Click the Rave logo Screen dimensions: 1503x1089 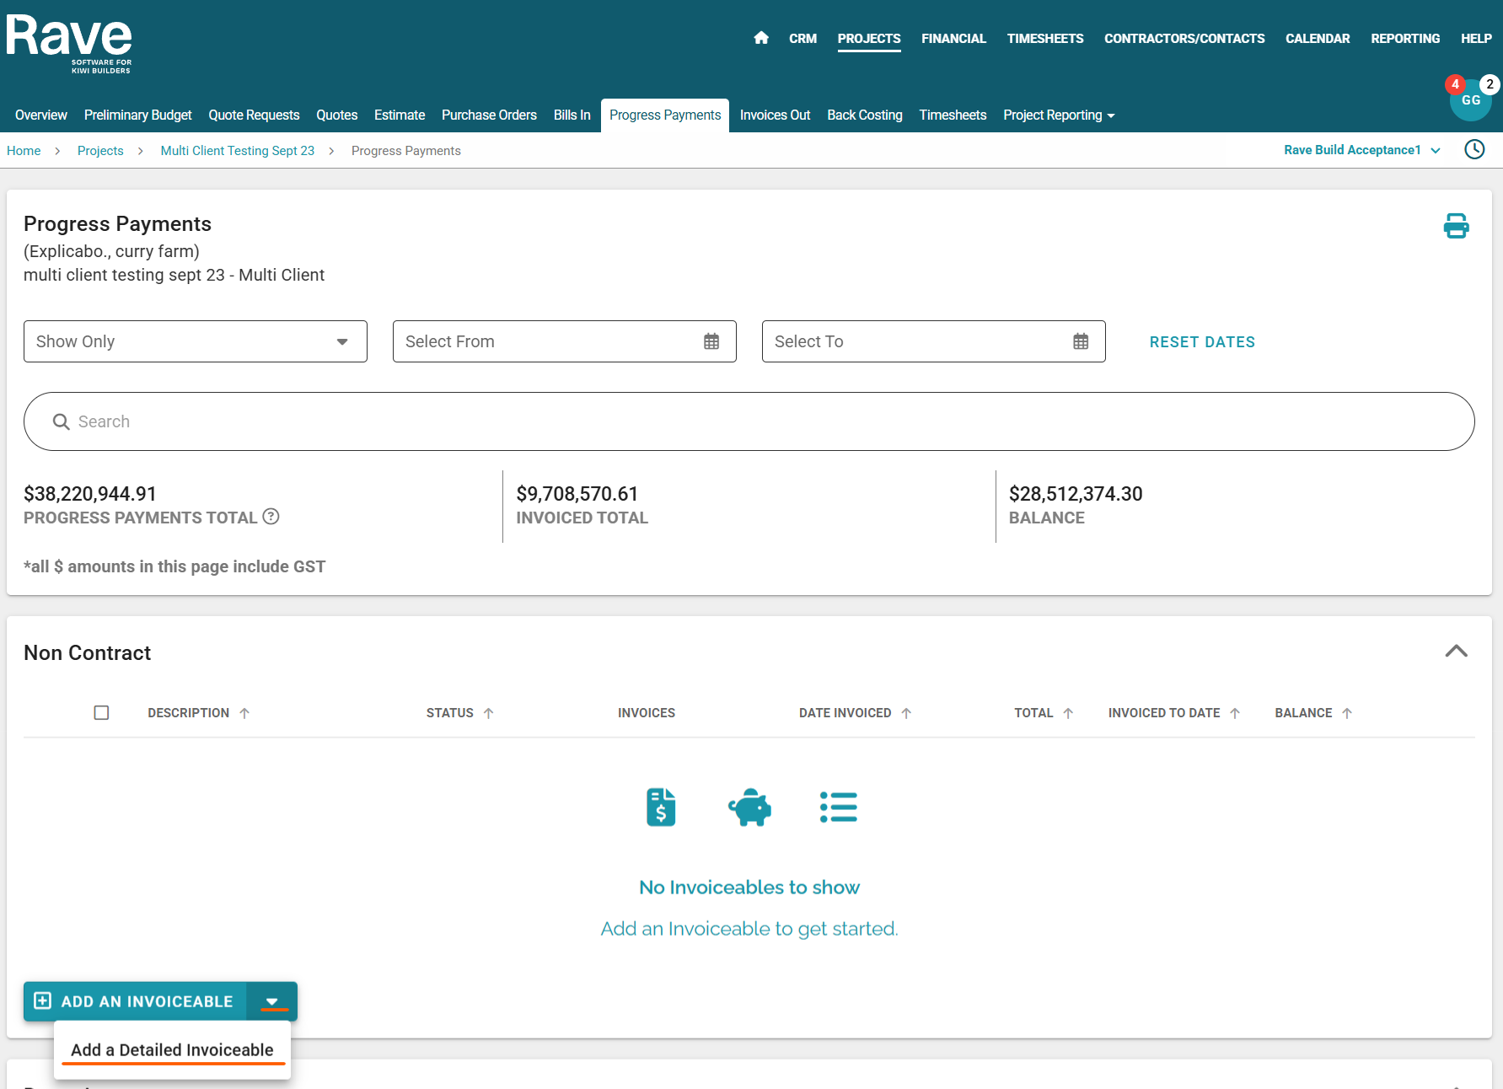(x=69, y=44)
